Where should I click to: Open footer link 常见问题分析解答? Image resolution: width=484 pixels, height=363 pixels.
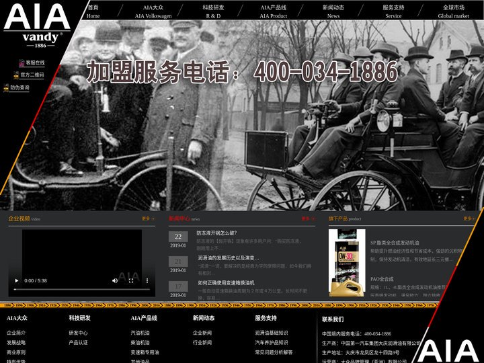274,352
